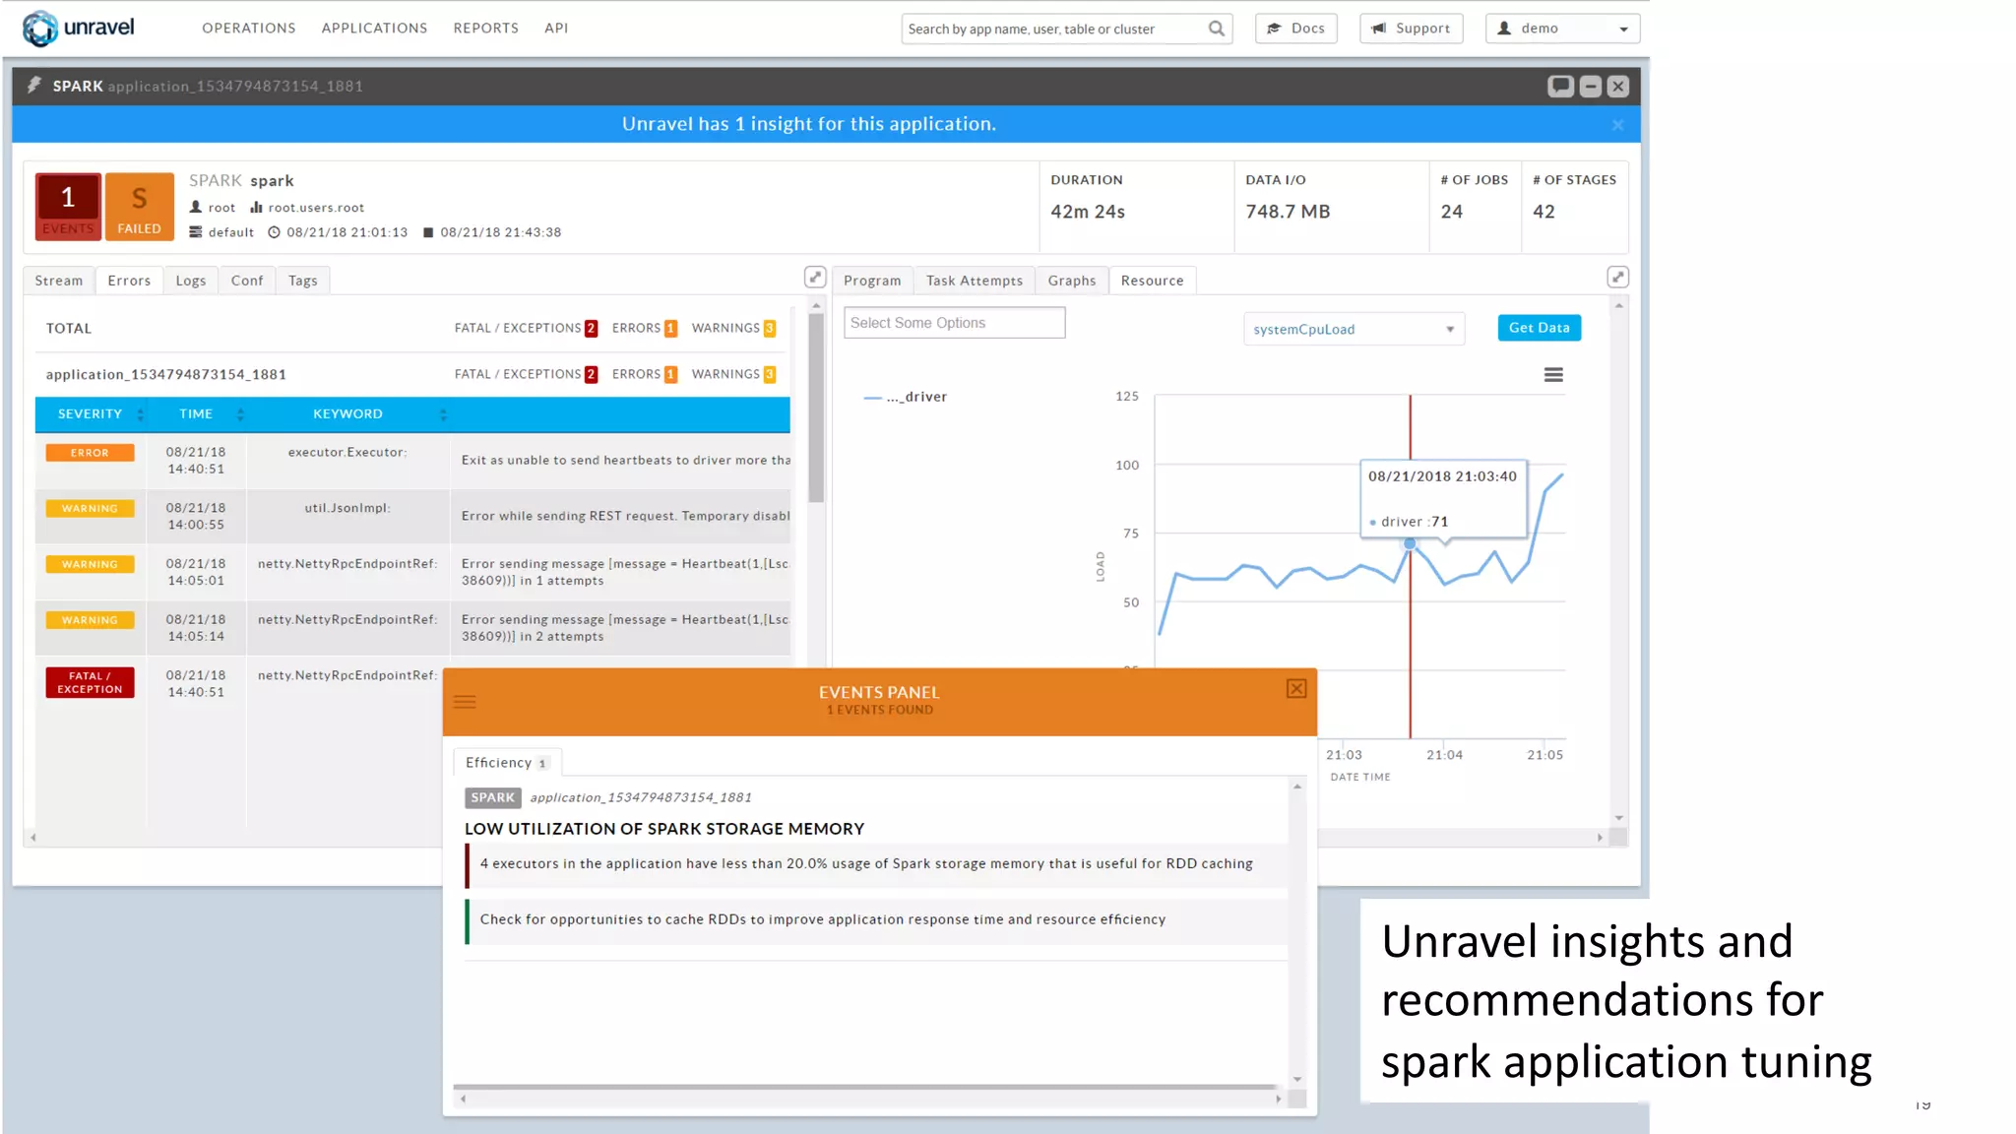Image resolution: width=2016 pixels, height=1134 pixels.
Task: Click the cache RDDs recommendation text
Action: (823, 919)
